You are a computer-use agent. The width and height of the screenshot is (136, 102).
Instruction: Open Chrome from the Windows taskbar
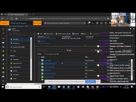coord(97,87)
